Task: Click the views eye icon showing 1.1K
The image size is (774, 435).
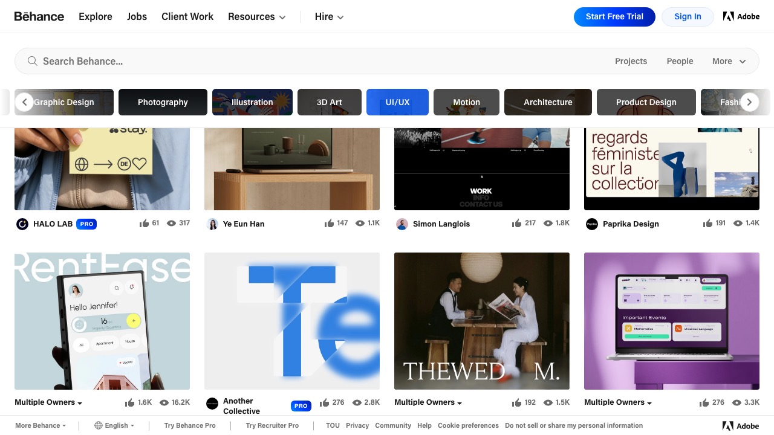Action: pos(360,223)
